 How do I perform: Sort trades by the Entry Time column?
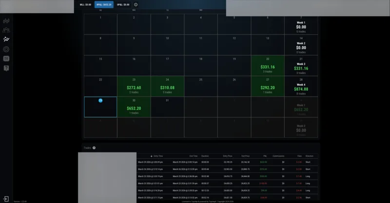pos(156,156)
